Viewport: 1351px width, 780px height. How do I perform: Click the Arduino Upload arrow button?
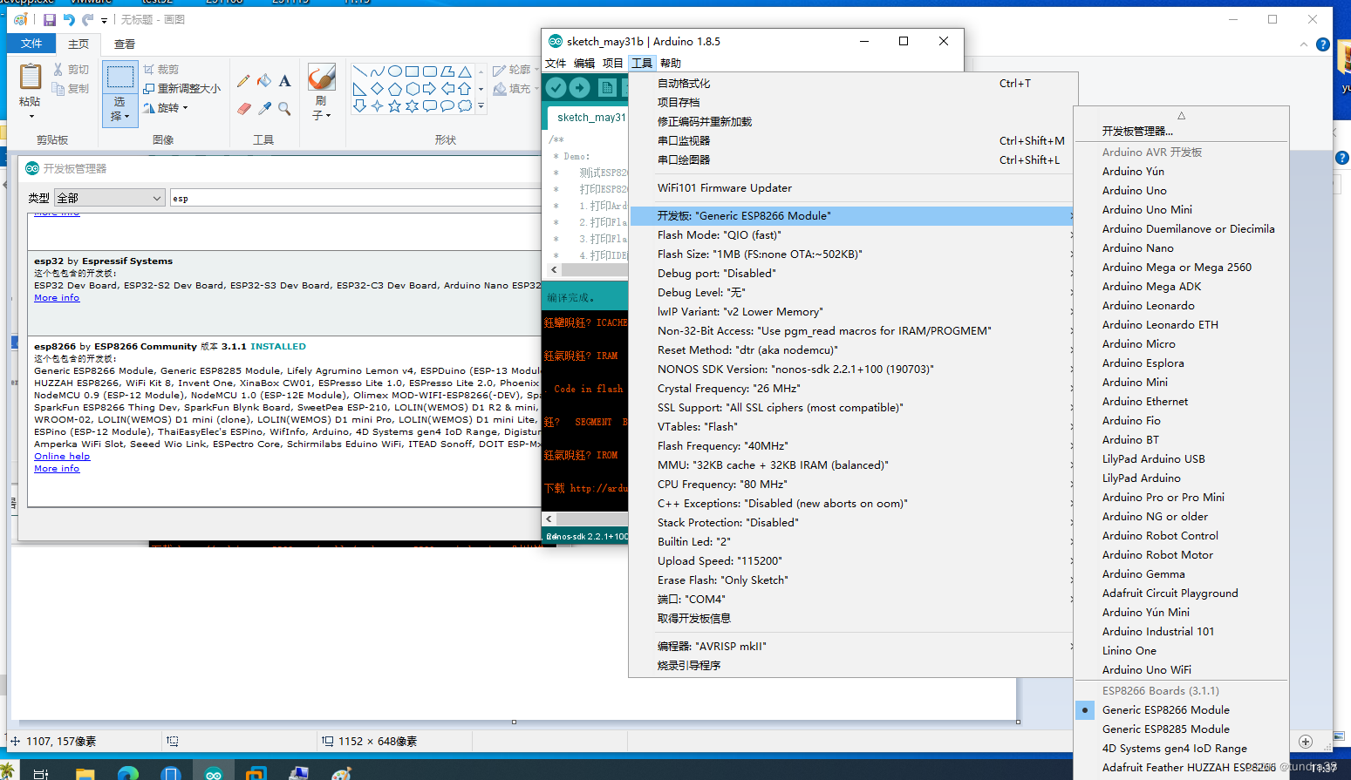(x=579, y=87)
